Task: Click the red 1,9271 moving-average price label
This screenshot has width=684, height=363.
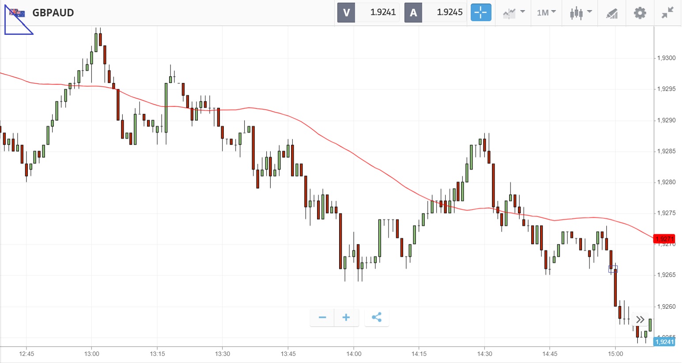Action: [664, 239]
